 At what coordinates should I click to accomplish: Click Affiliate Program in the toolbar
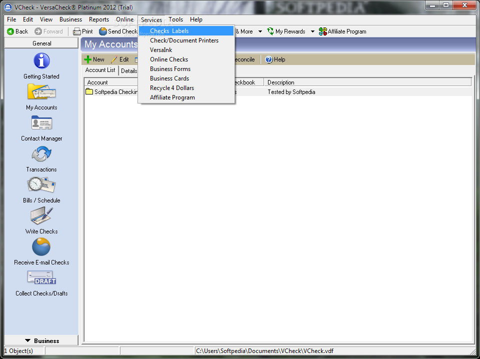[x=342, y=31]
